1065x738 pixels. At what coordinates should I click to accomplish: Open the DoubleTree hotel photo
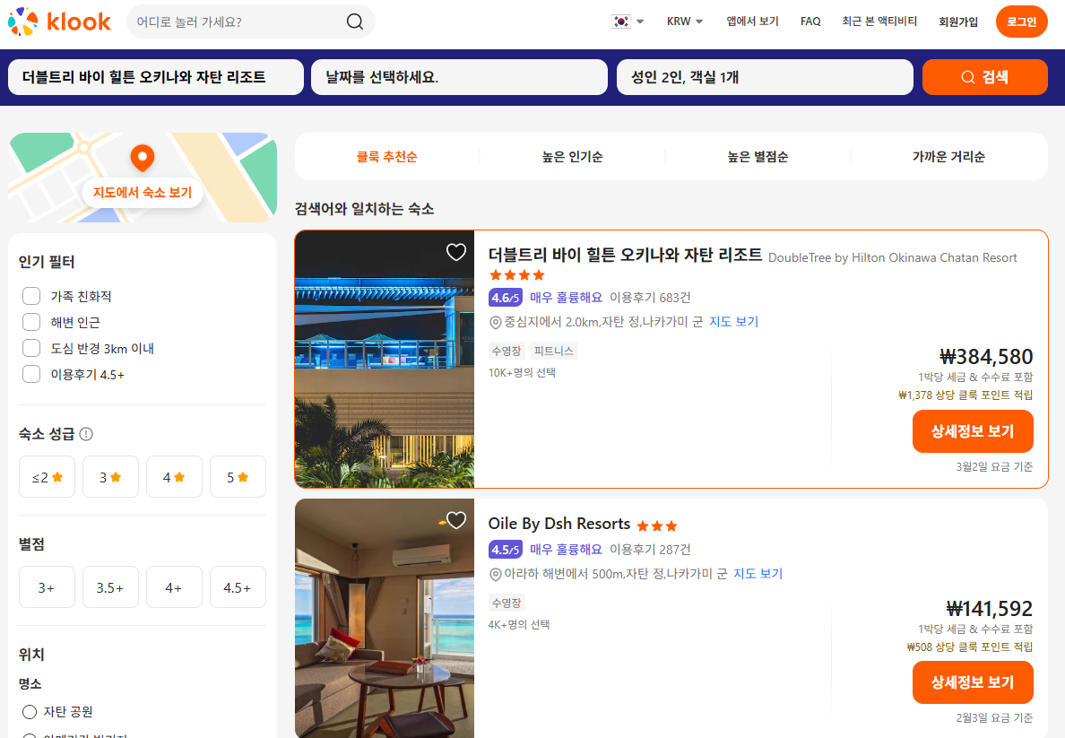[385, 359]
